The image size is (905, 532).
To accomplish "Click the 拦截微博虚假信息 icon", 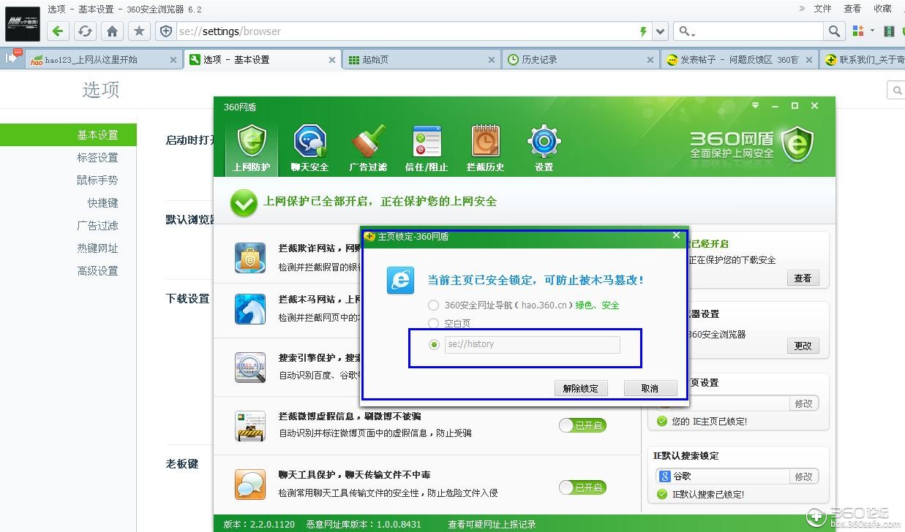I will (x=250, y=426).
